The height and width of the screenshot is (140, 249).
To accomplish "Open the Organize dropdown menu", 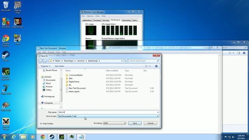I will click(45, 66).
